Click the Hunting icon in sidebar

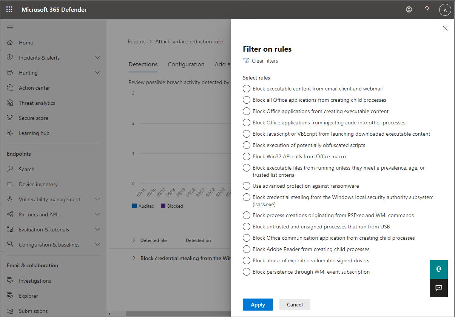coord(10,73)
